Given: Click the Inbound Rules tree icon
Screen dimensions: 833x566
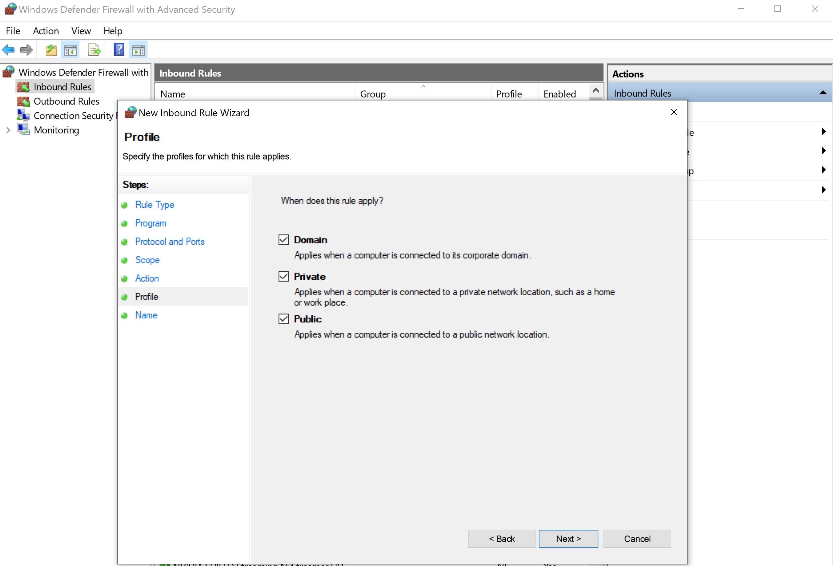Looking at the screenshot, I should click(x=24, y=87).
